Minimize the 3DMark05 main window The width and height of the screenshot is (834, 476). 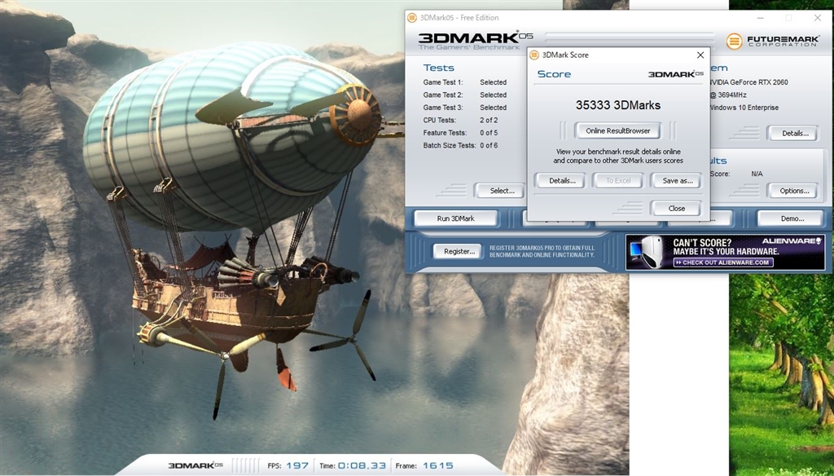point(761,18)
